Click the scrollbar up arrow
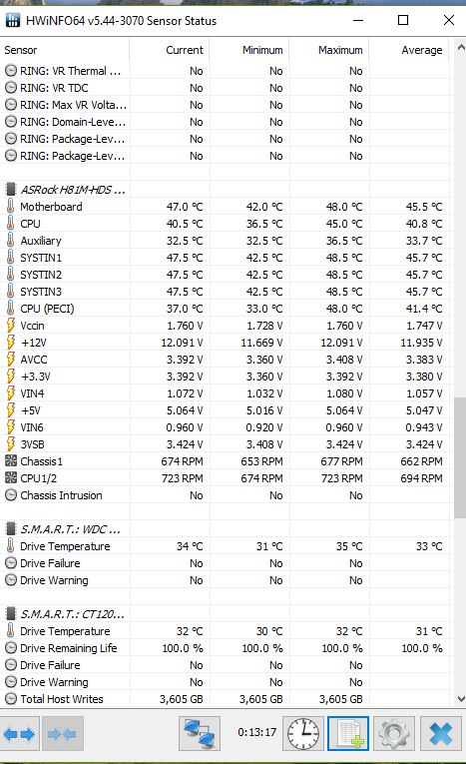The image size is (466, 764). (461, 47)
